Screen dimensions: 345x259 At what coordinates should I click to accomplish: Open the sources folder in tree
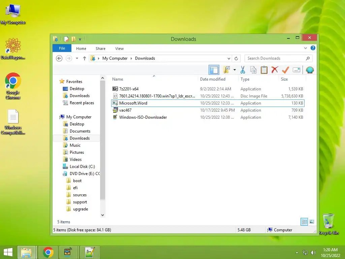coord(80,195)
